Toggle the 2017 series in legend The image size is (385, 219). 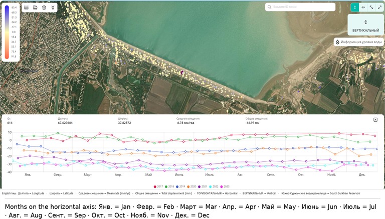pos(158,186)
